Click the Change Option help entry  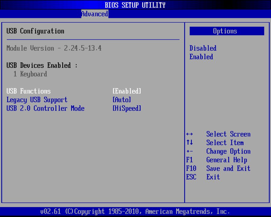click(x=228, y=151)
